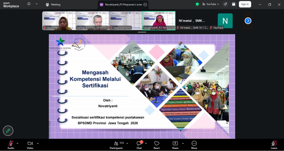Open the Zoom Workplace logo
The height and width of the screenshot is (151, 284).
tap(11, 5)
